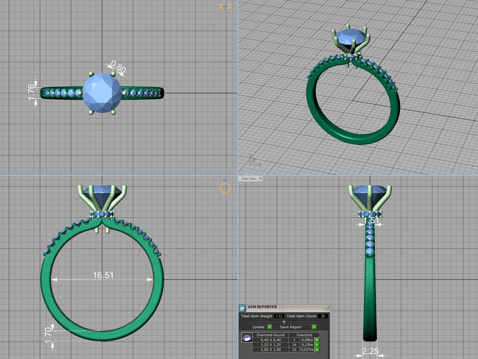Click the center diamond in top view
478x359 pixels.
(x=102, y=93)
